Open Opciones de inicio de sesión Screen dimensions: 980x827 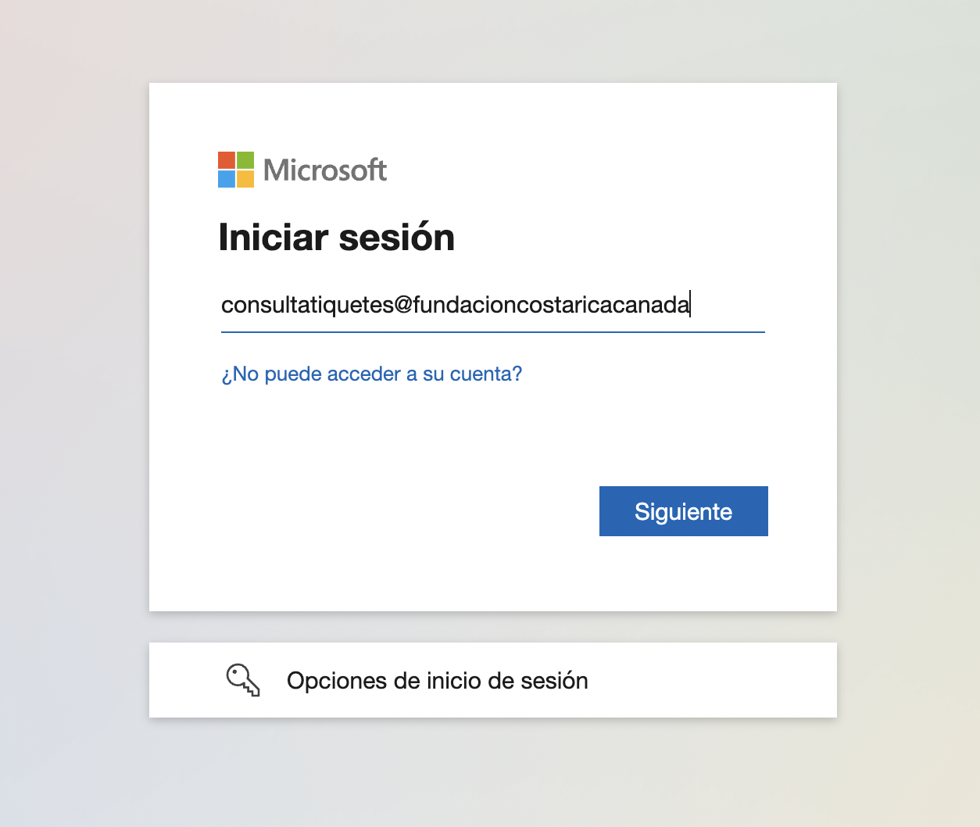pos(438,680)
